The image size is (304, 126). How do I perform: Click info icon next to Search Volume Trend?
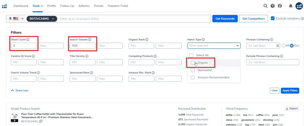coord(38,73)
